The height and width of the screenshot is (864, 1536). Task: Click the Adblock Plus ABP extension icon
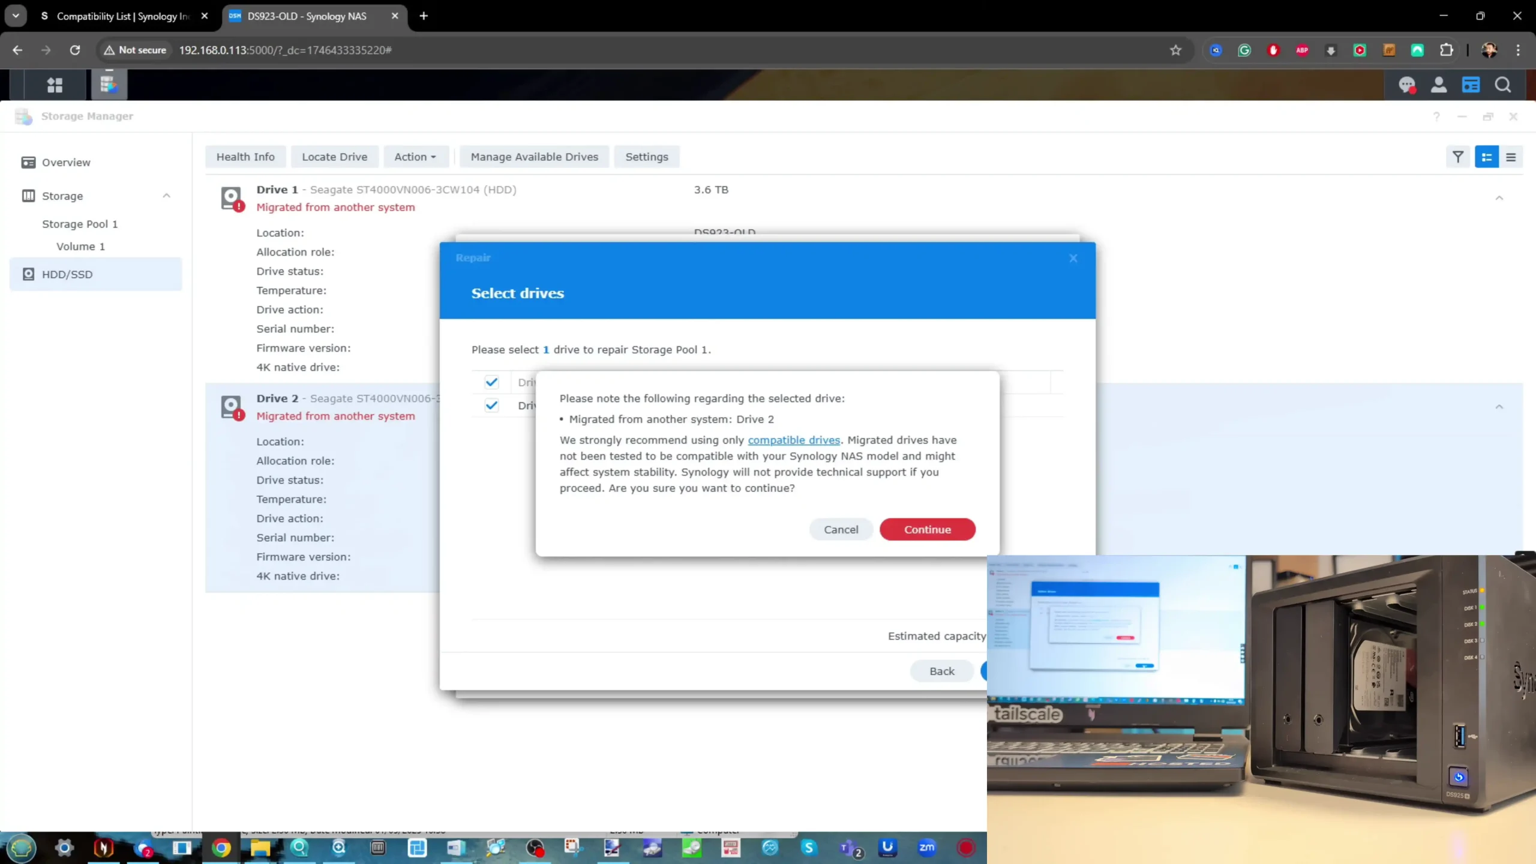click(x=1302, y=50)
